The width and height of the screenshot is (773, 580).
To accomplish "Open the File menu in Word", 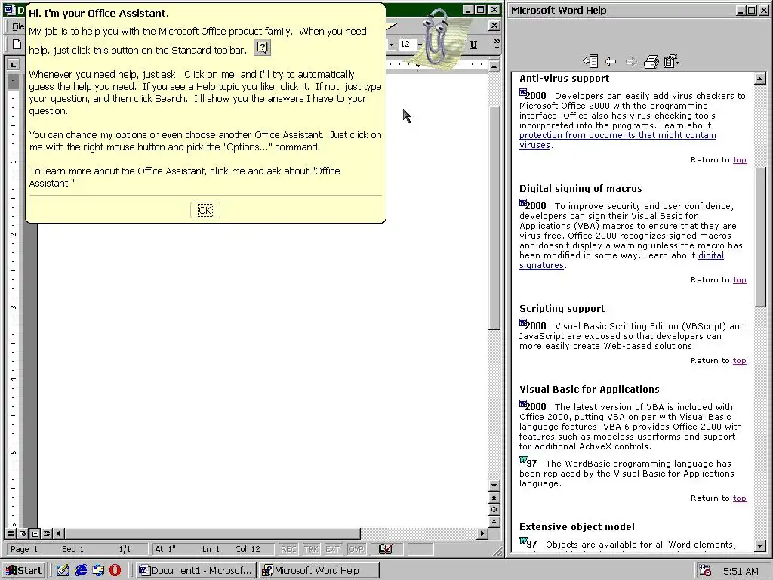I will [x=18, y=26].
